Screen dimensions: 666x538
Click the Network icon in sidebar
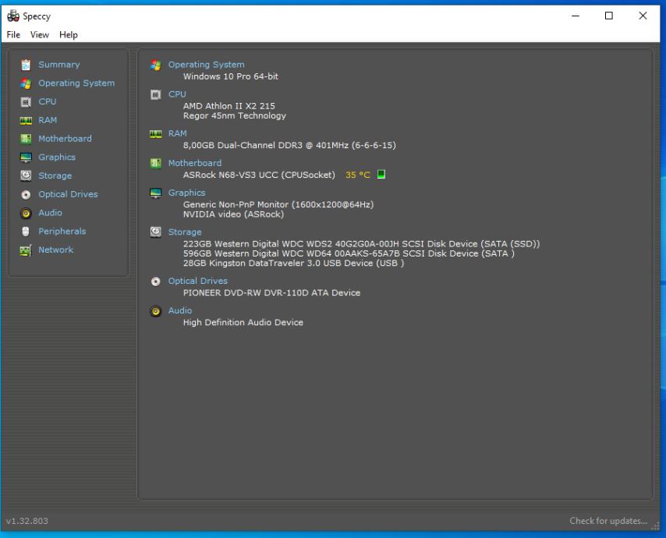click(x=26, y=250)
